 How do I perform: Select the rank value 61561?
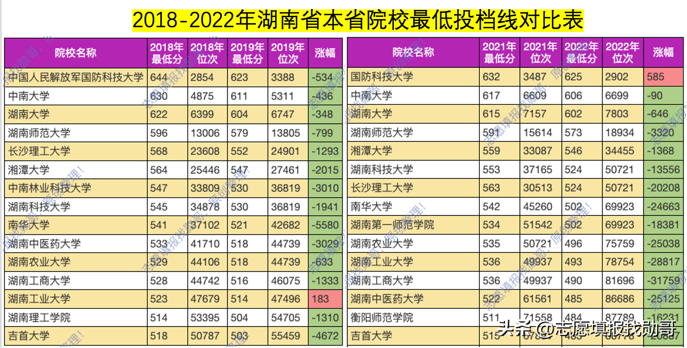click(538, 298)
